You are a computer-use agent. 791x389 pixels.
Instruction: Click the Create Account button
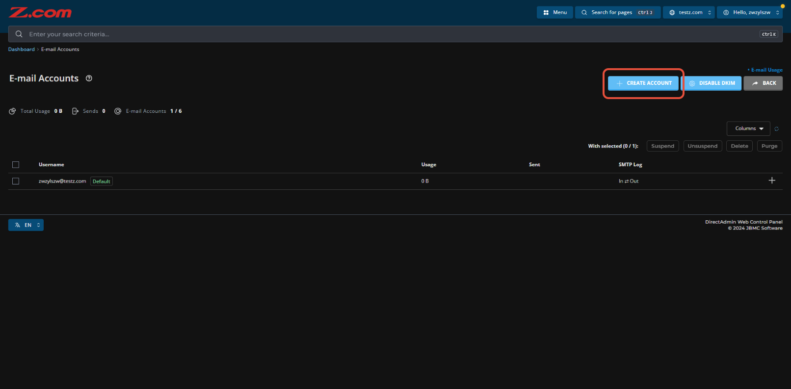[x=643, y=83]
